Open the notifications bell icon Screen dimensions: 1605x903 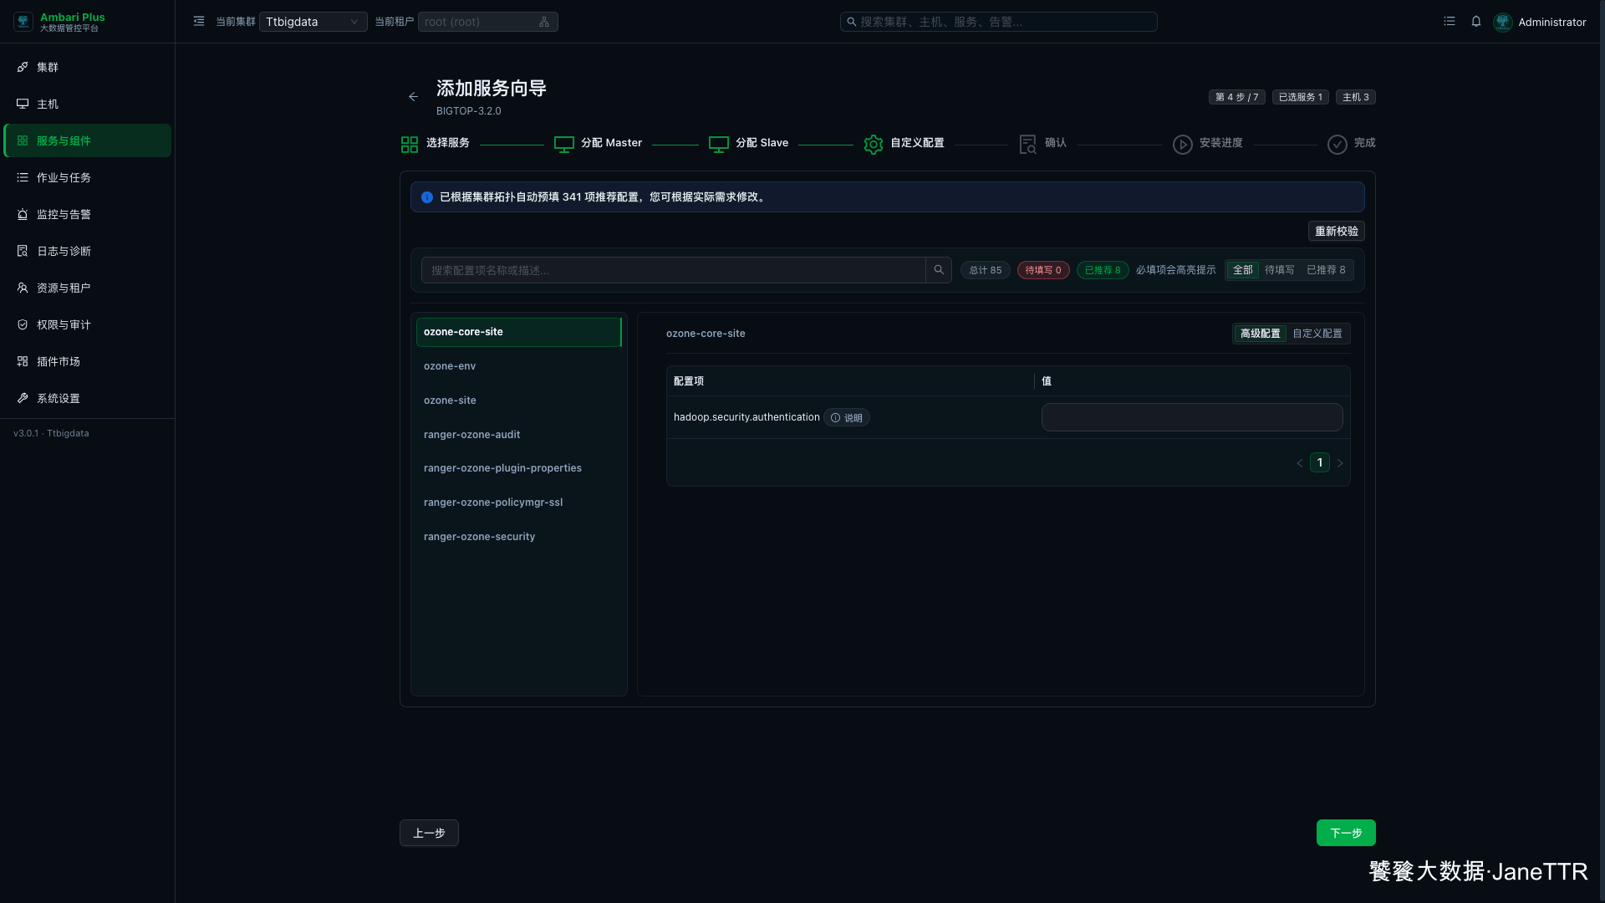pos(1476,22)
